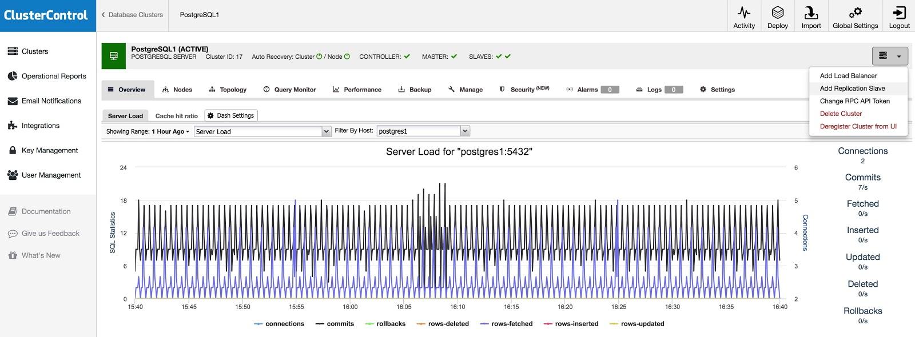Switch to the Query Monitor tab
Image resolution: width=915 pixels, height=337 pixels.
coord(289,90)
